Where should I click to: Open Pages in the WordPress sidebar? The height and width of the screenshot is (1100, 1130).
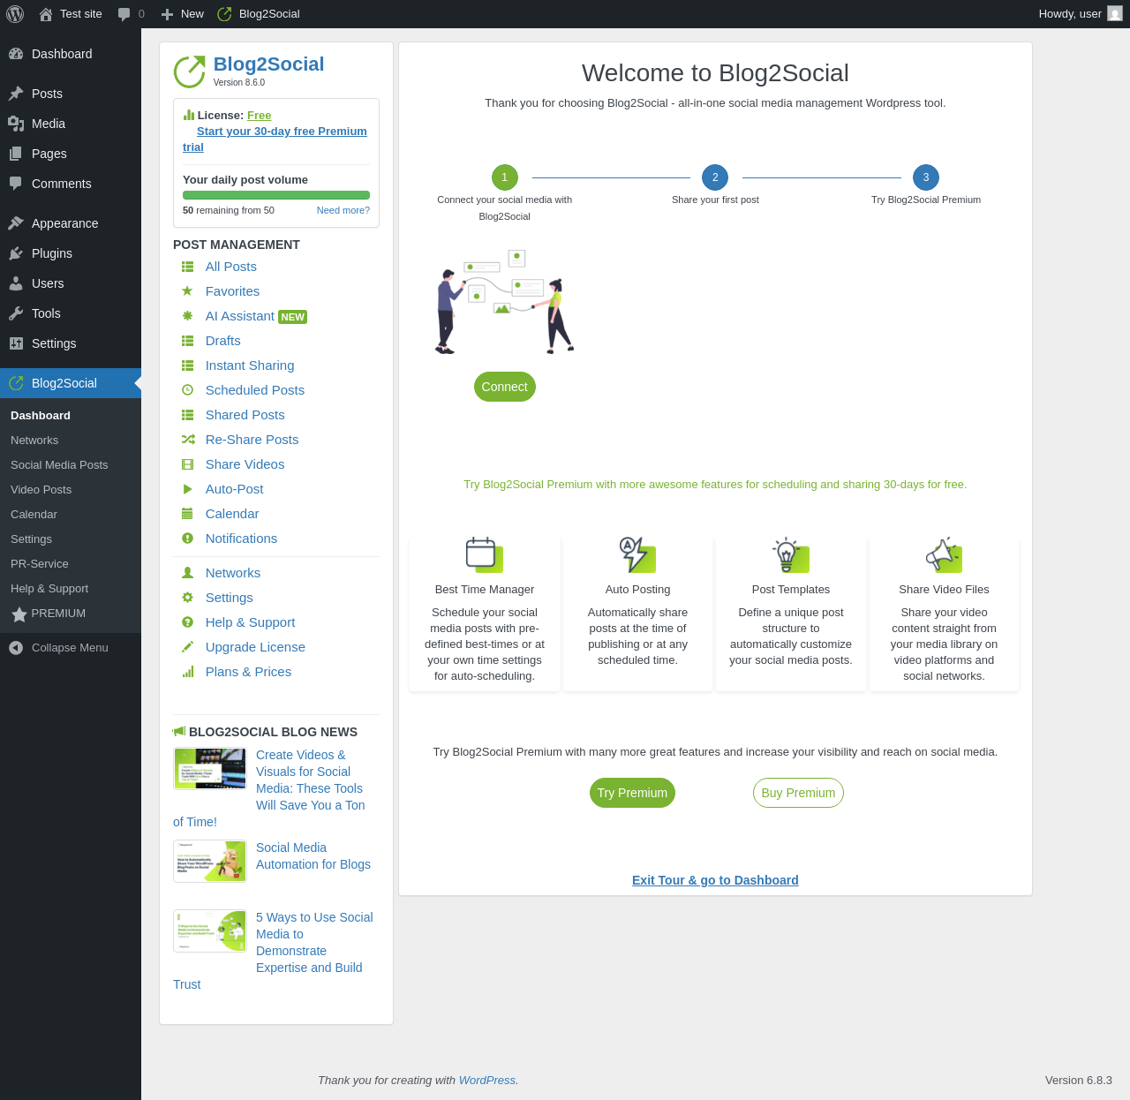(71, 154)
